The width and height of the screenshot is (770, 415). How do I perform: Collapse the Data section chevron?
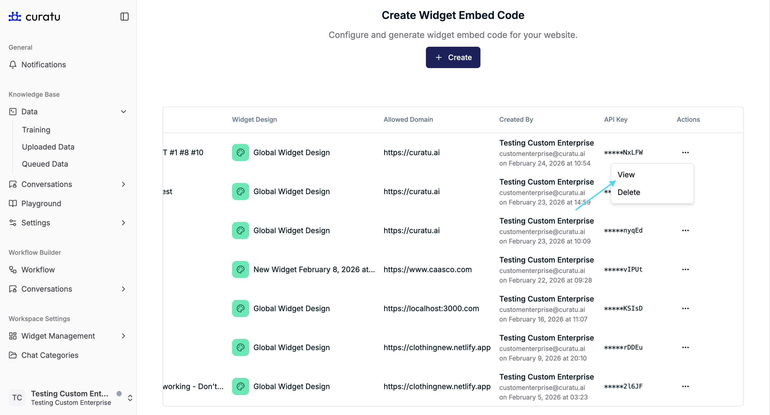(x=124, y=112)
